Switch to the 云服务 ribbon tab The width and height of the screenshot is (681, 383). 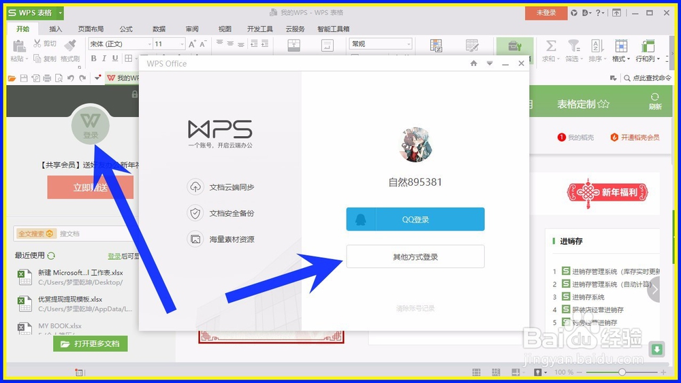[296, 29]
